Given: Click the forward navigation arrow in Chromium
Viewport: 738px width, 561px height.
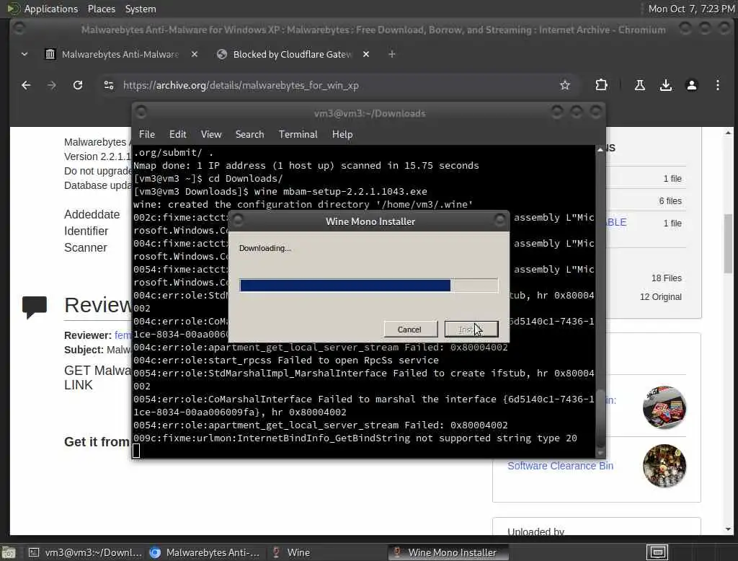Looking at the screenshot, I should 52,85.
